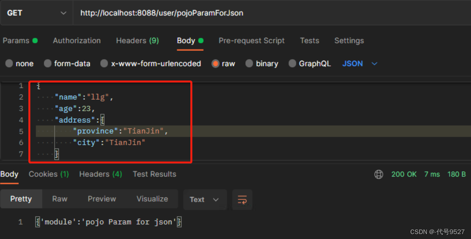
Task: Click the 180 B response size
Action: click(456, 174)
